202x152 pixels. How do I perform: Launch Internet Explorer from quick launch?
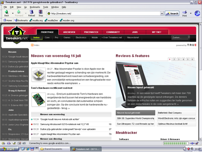[28, 149]
